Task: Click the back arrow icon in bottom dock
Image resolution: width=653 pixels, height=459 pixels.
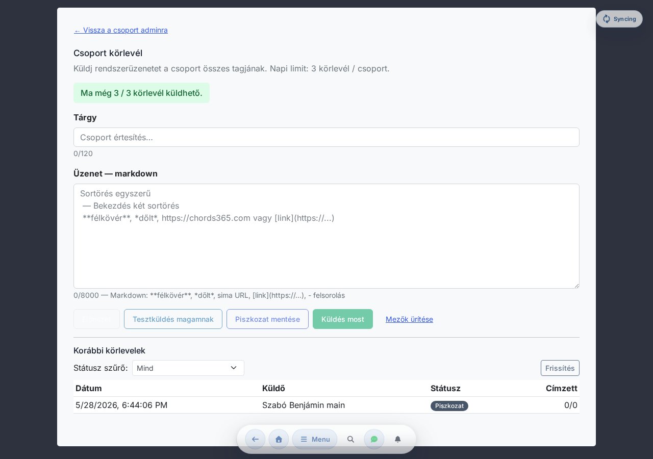Action: pos(255,439)
